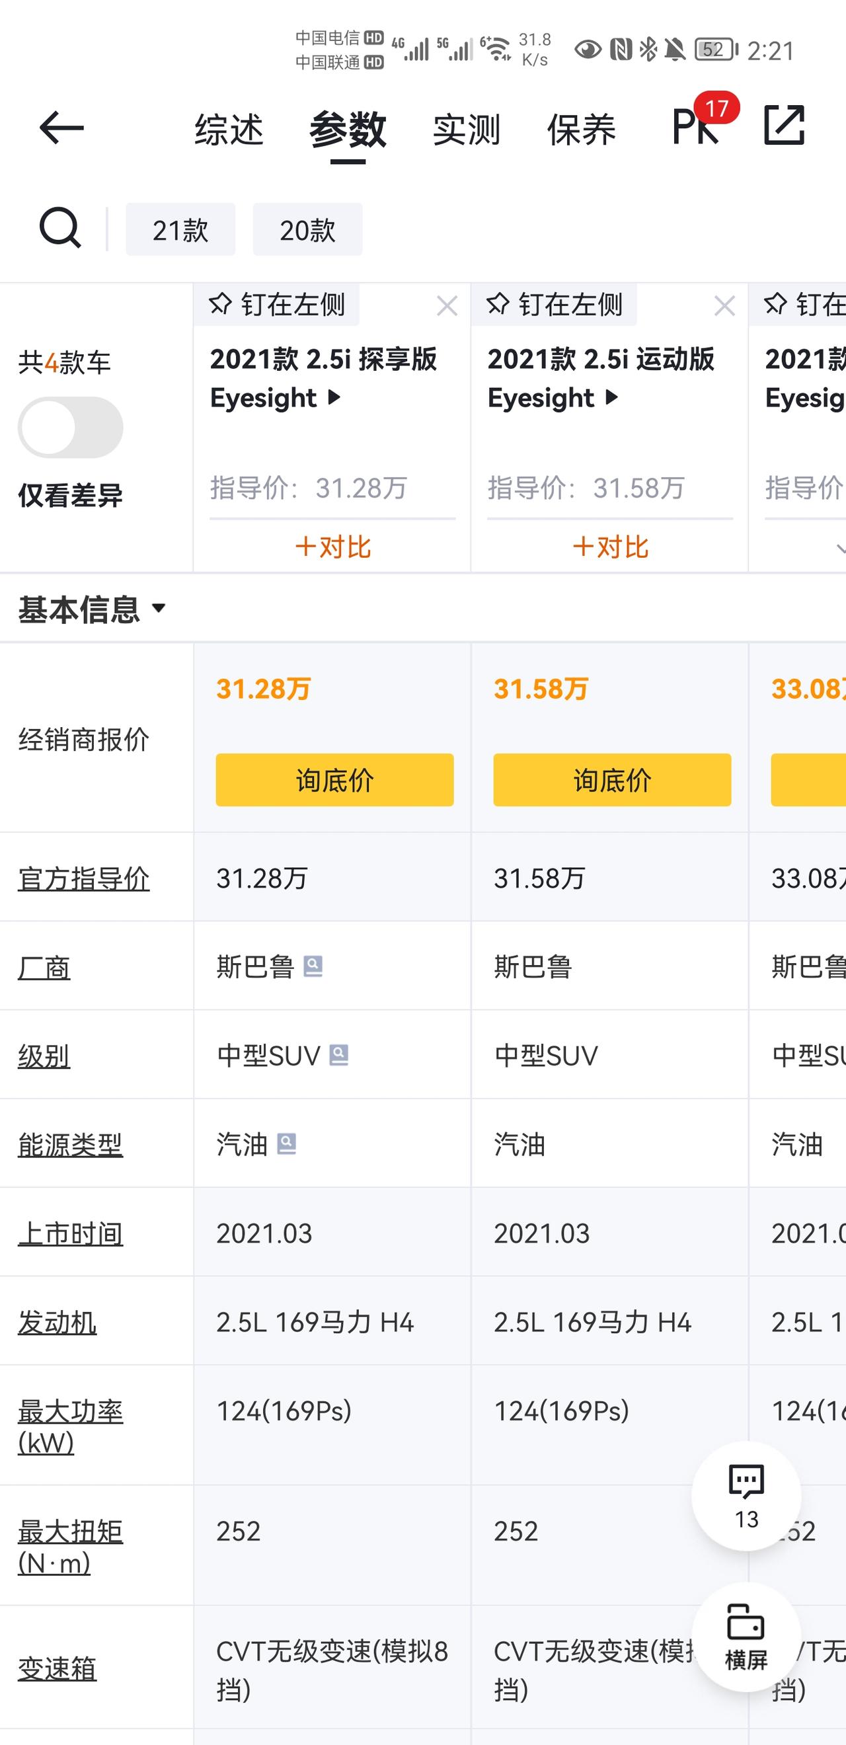The height and width of the screenshot is (1745, 846).
Task: Tap 2.5L 169马力 H4 in 探享版 column
Action: [315, 1322]
